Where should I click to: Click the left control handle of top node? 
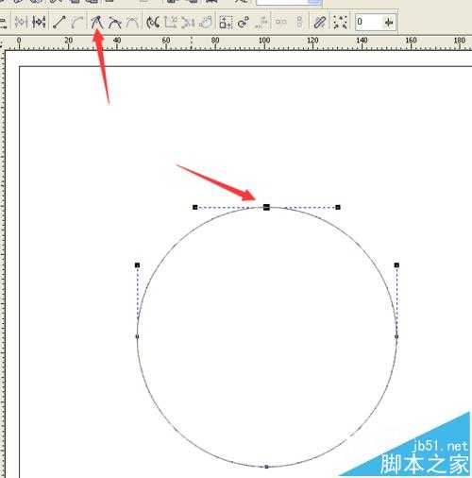tap(195, 207)
